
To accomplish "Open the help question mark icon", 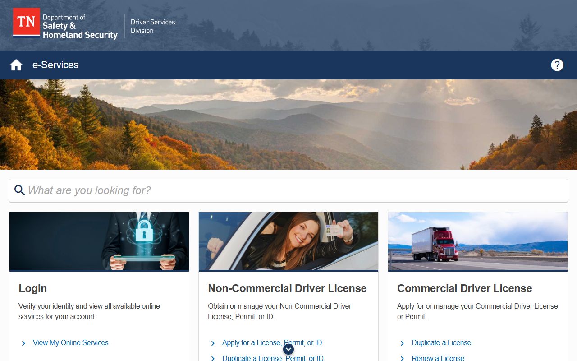I will [557, 65].
